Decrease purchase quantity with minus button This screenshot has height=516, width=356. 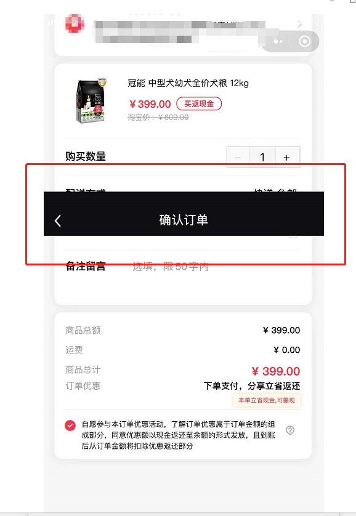click(x=238, y=157)
